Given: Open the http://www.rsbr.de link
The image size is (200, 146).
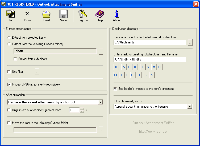Looking at the screenshot, I should point(153,131).
